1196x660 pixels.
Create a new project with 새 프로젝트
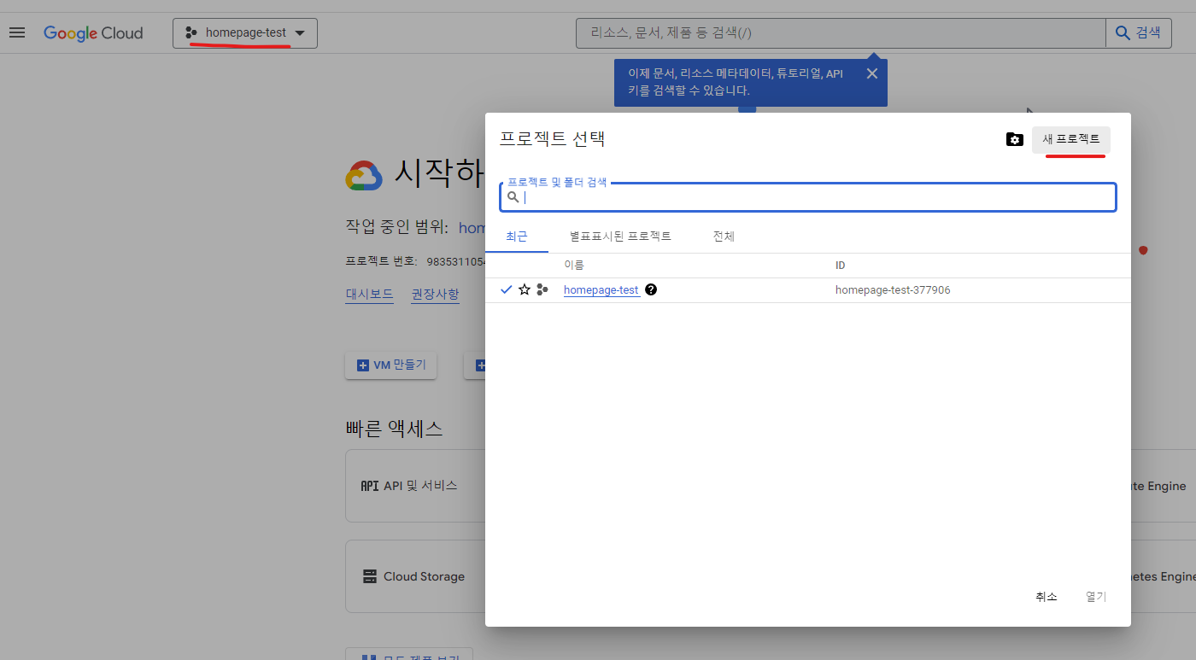(1071, 139)
